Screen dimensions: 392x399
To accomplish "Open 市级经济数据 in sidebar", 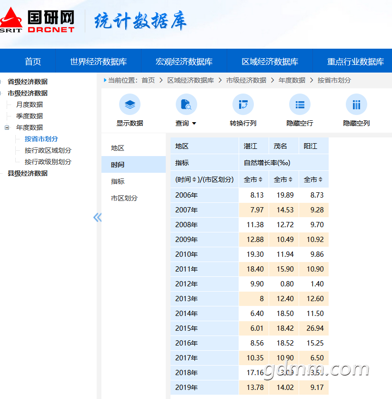I will point(28,93).
